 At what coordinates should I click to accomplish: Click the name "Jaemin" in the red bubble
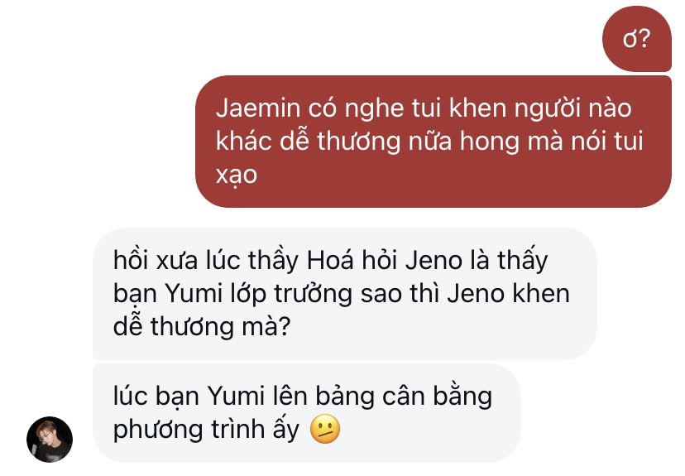tap(258, 108)
